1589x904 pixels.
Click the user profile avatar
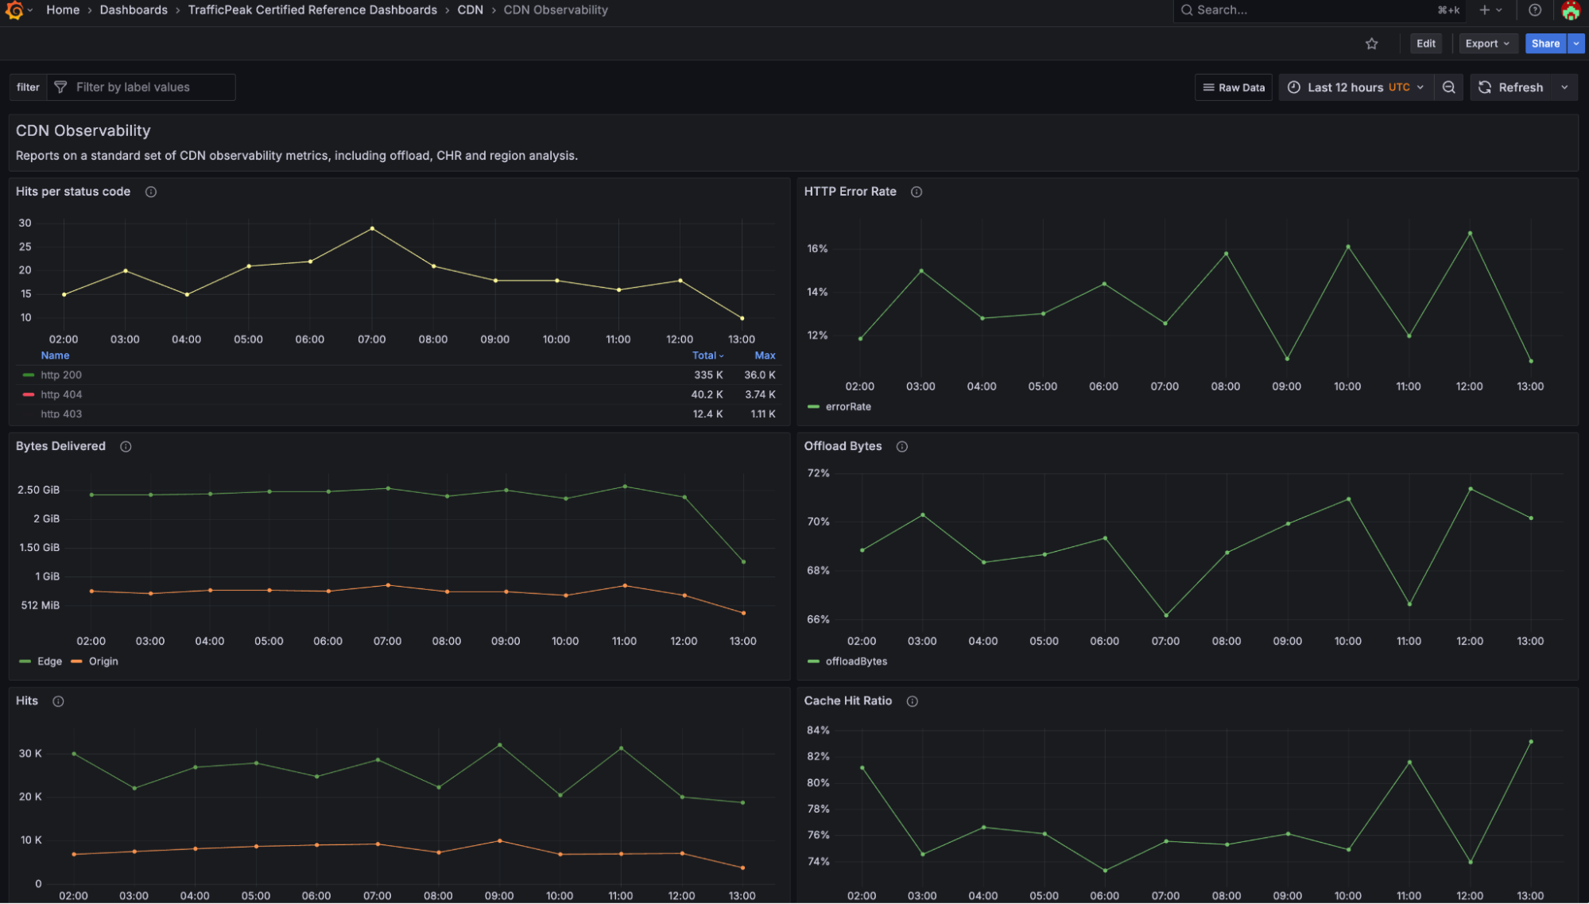click(1572, 10)
